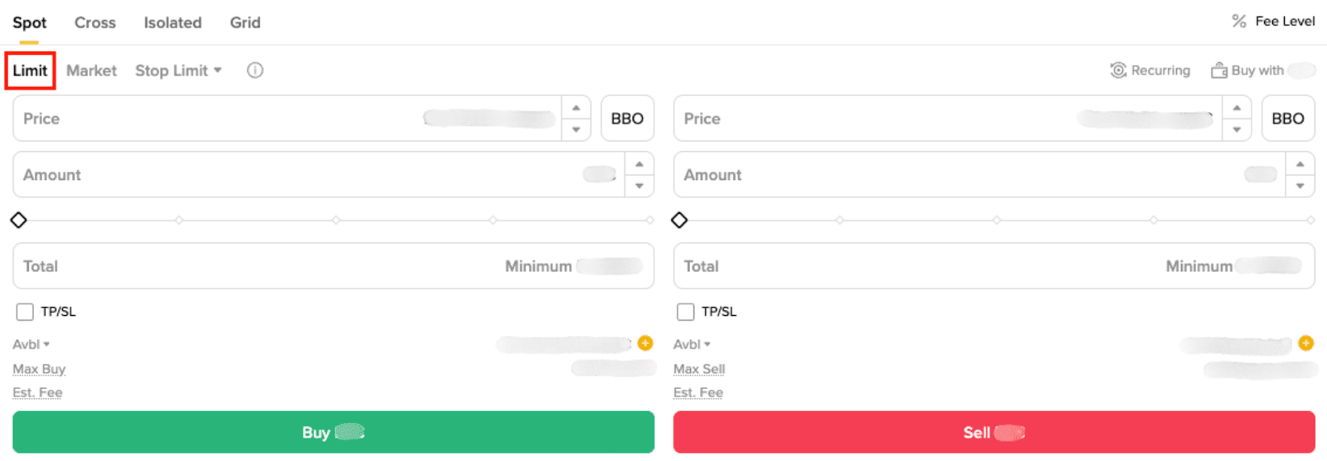Click the order type info icon
The height and width of the screenshot is (461, 1327).
[x=255, y=70]
